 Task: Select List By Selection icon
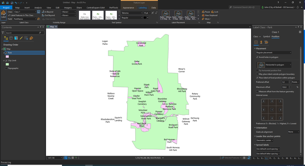coord(16,38)
